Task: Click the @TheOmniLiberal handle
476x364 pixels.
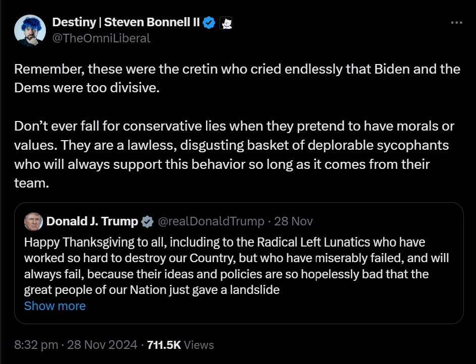Action: click(101, 38)
